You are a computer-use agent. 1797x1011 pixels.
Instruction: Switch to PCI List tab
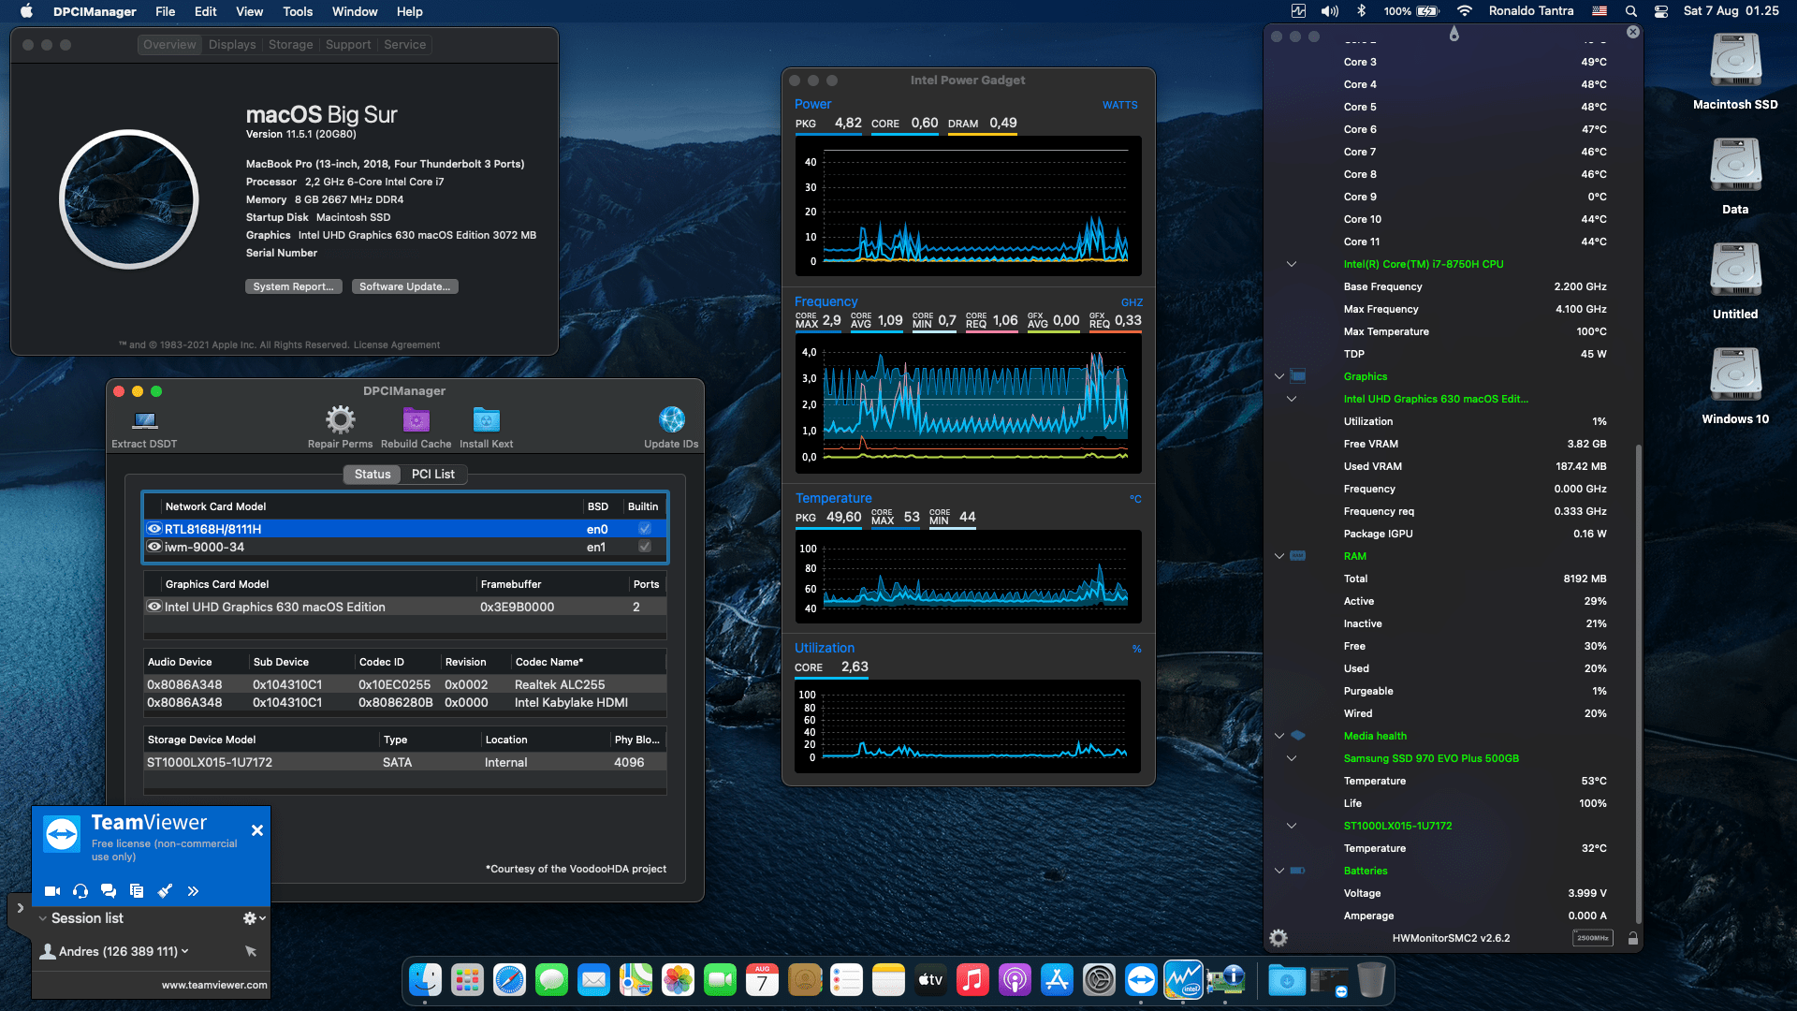(x=433, y=475)
